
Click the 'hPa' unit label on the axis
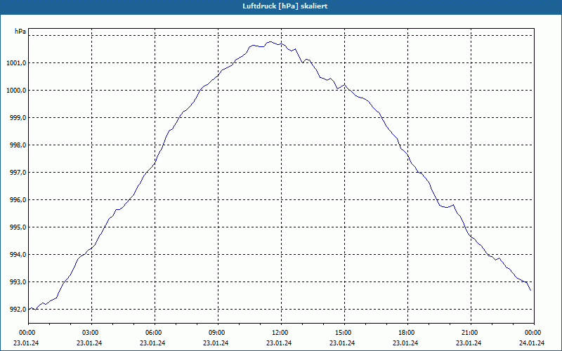(x=20, y=32)
